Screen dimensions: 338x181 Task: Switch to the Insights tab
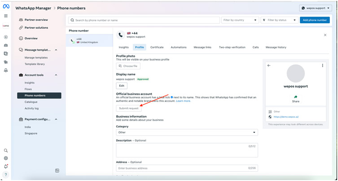click(x=123, y=47)
